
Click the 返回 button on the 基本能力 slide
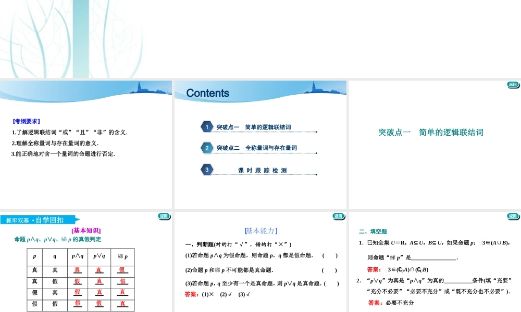[x=339, y=215]
